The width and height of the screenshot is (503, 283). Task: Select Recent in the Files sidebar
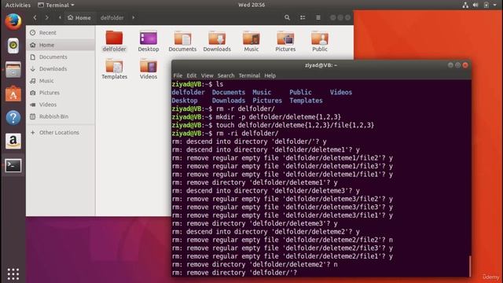tap(61, 33)
